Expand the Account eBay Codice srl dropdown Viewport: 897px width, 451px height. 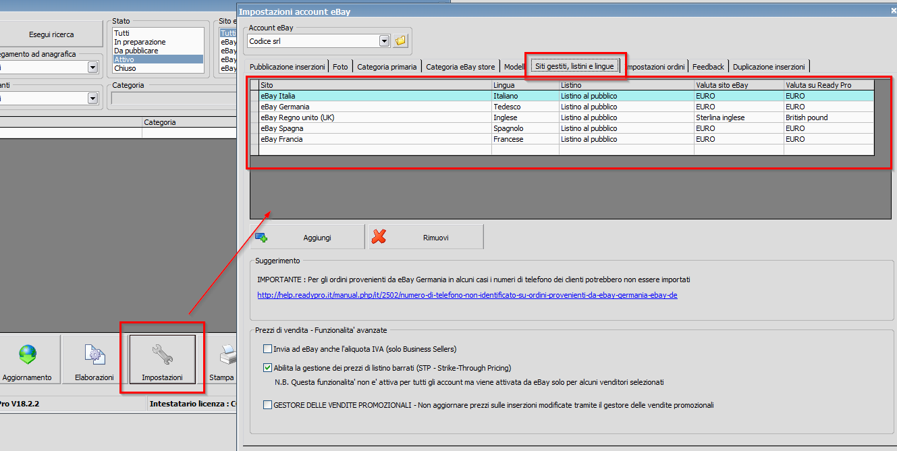point(385,41)
